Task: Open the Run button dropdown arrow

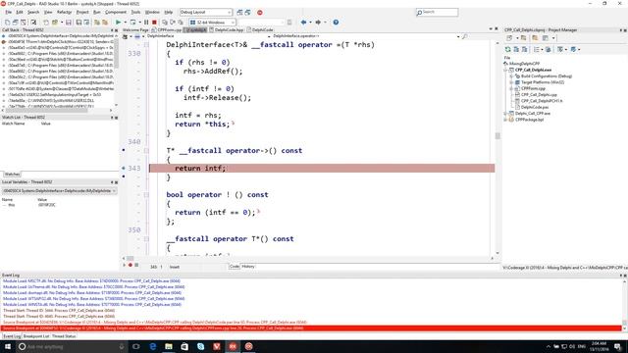Action: [125, 23]
